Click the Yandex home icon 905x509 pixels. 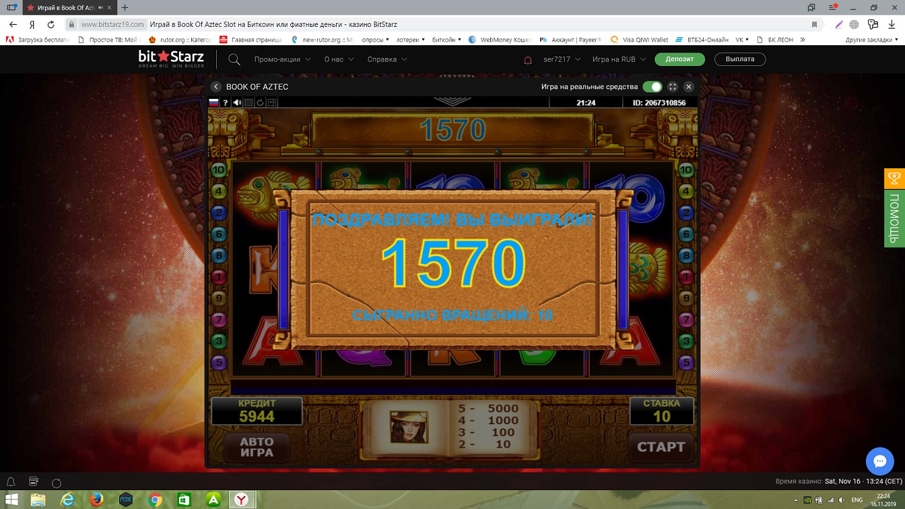32,24
